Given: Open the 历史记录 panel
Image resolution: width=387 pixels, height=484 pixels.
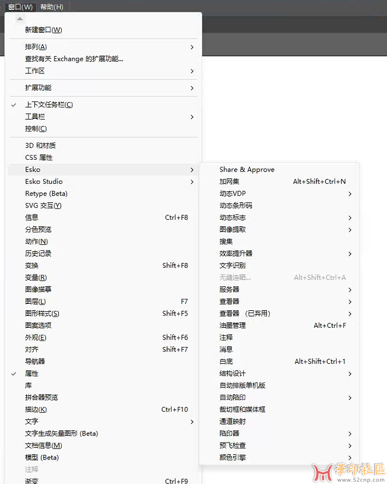Looking at the screenshot, I should [103, 254].
